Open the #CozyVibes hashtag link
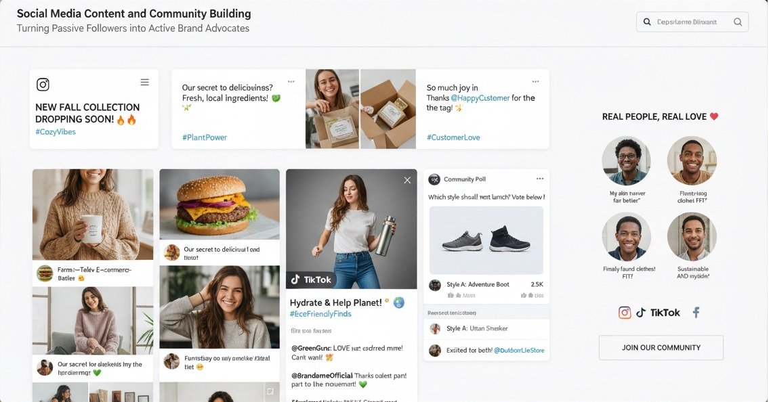Screen dimensions: 769x402 tap(56, 132)
